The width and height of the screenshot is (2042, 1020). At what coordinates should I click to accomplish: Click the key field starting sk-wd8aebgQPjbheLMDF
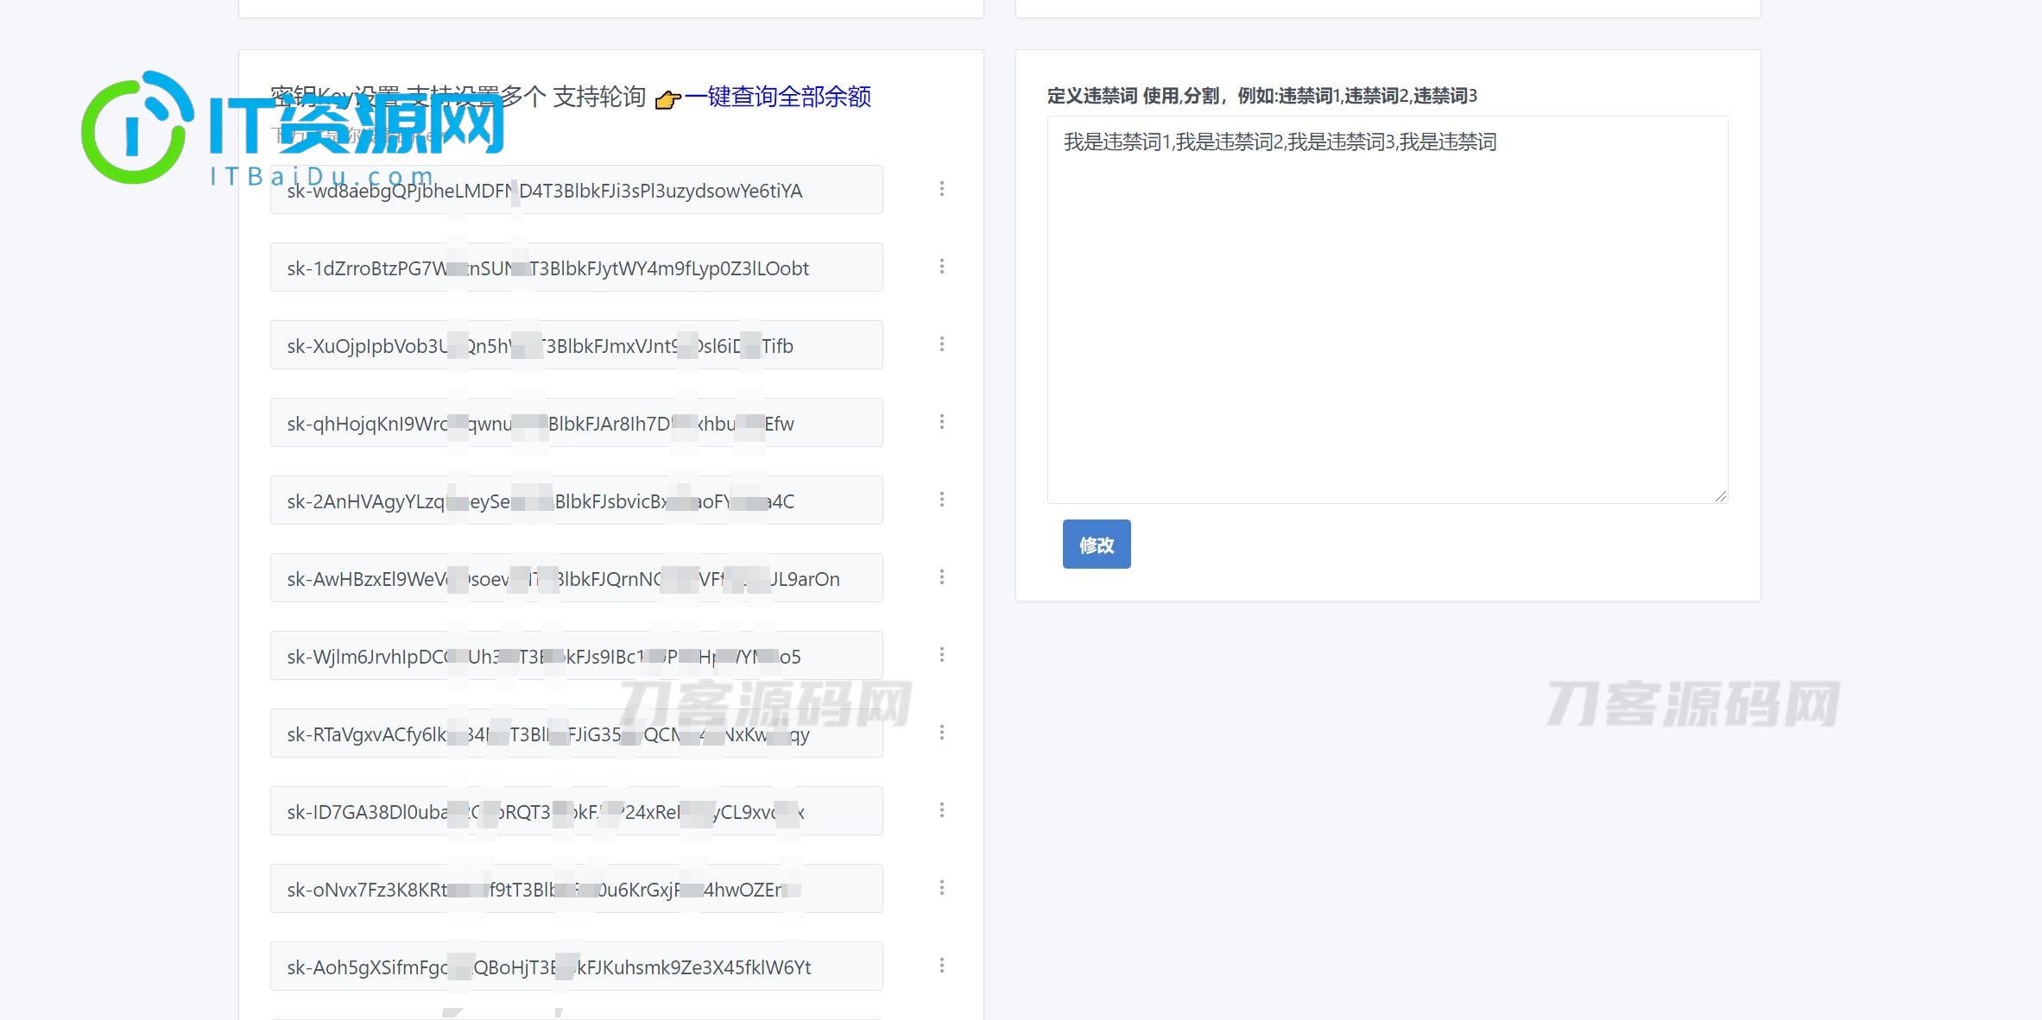[577, 190]
